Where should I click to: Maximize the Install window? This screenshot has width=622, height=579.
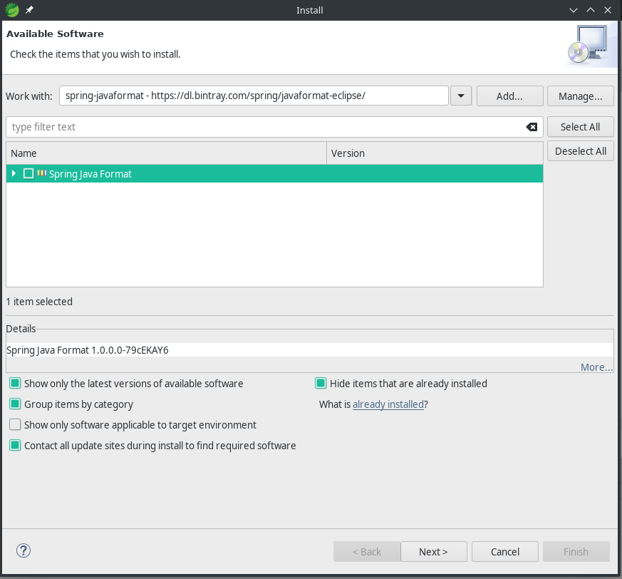tap(590, 10)
